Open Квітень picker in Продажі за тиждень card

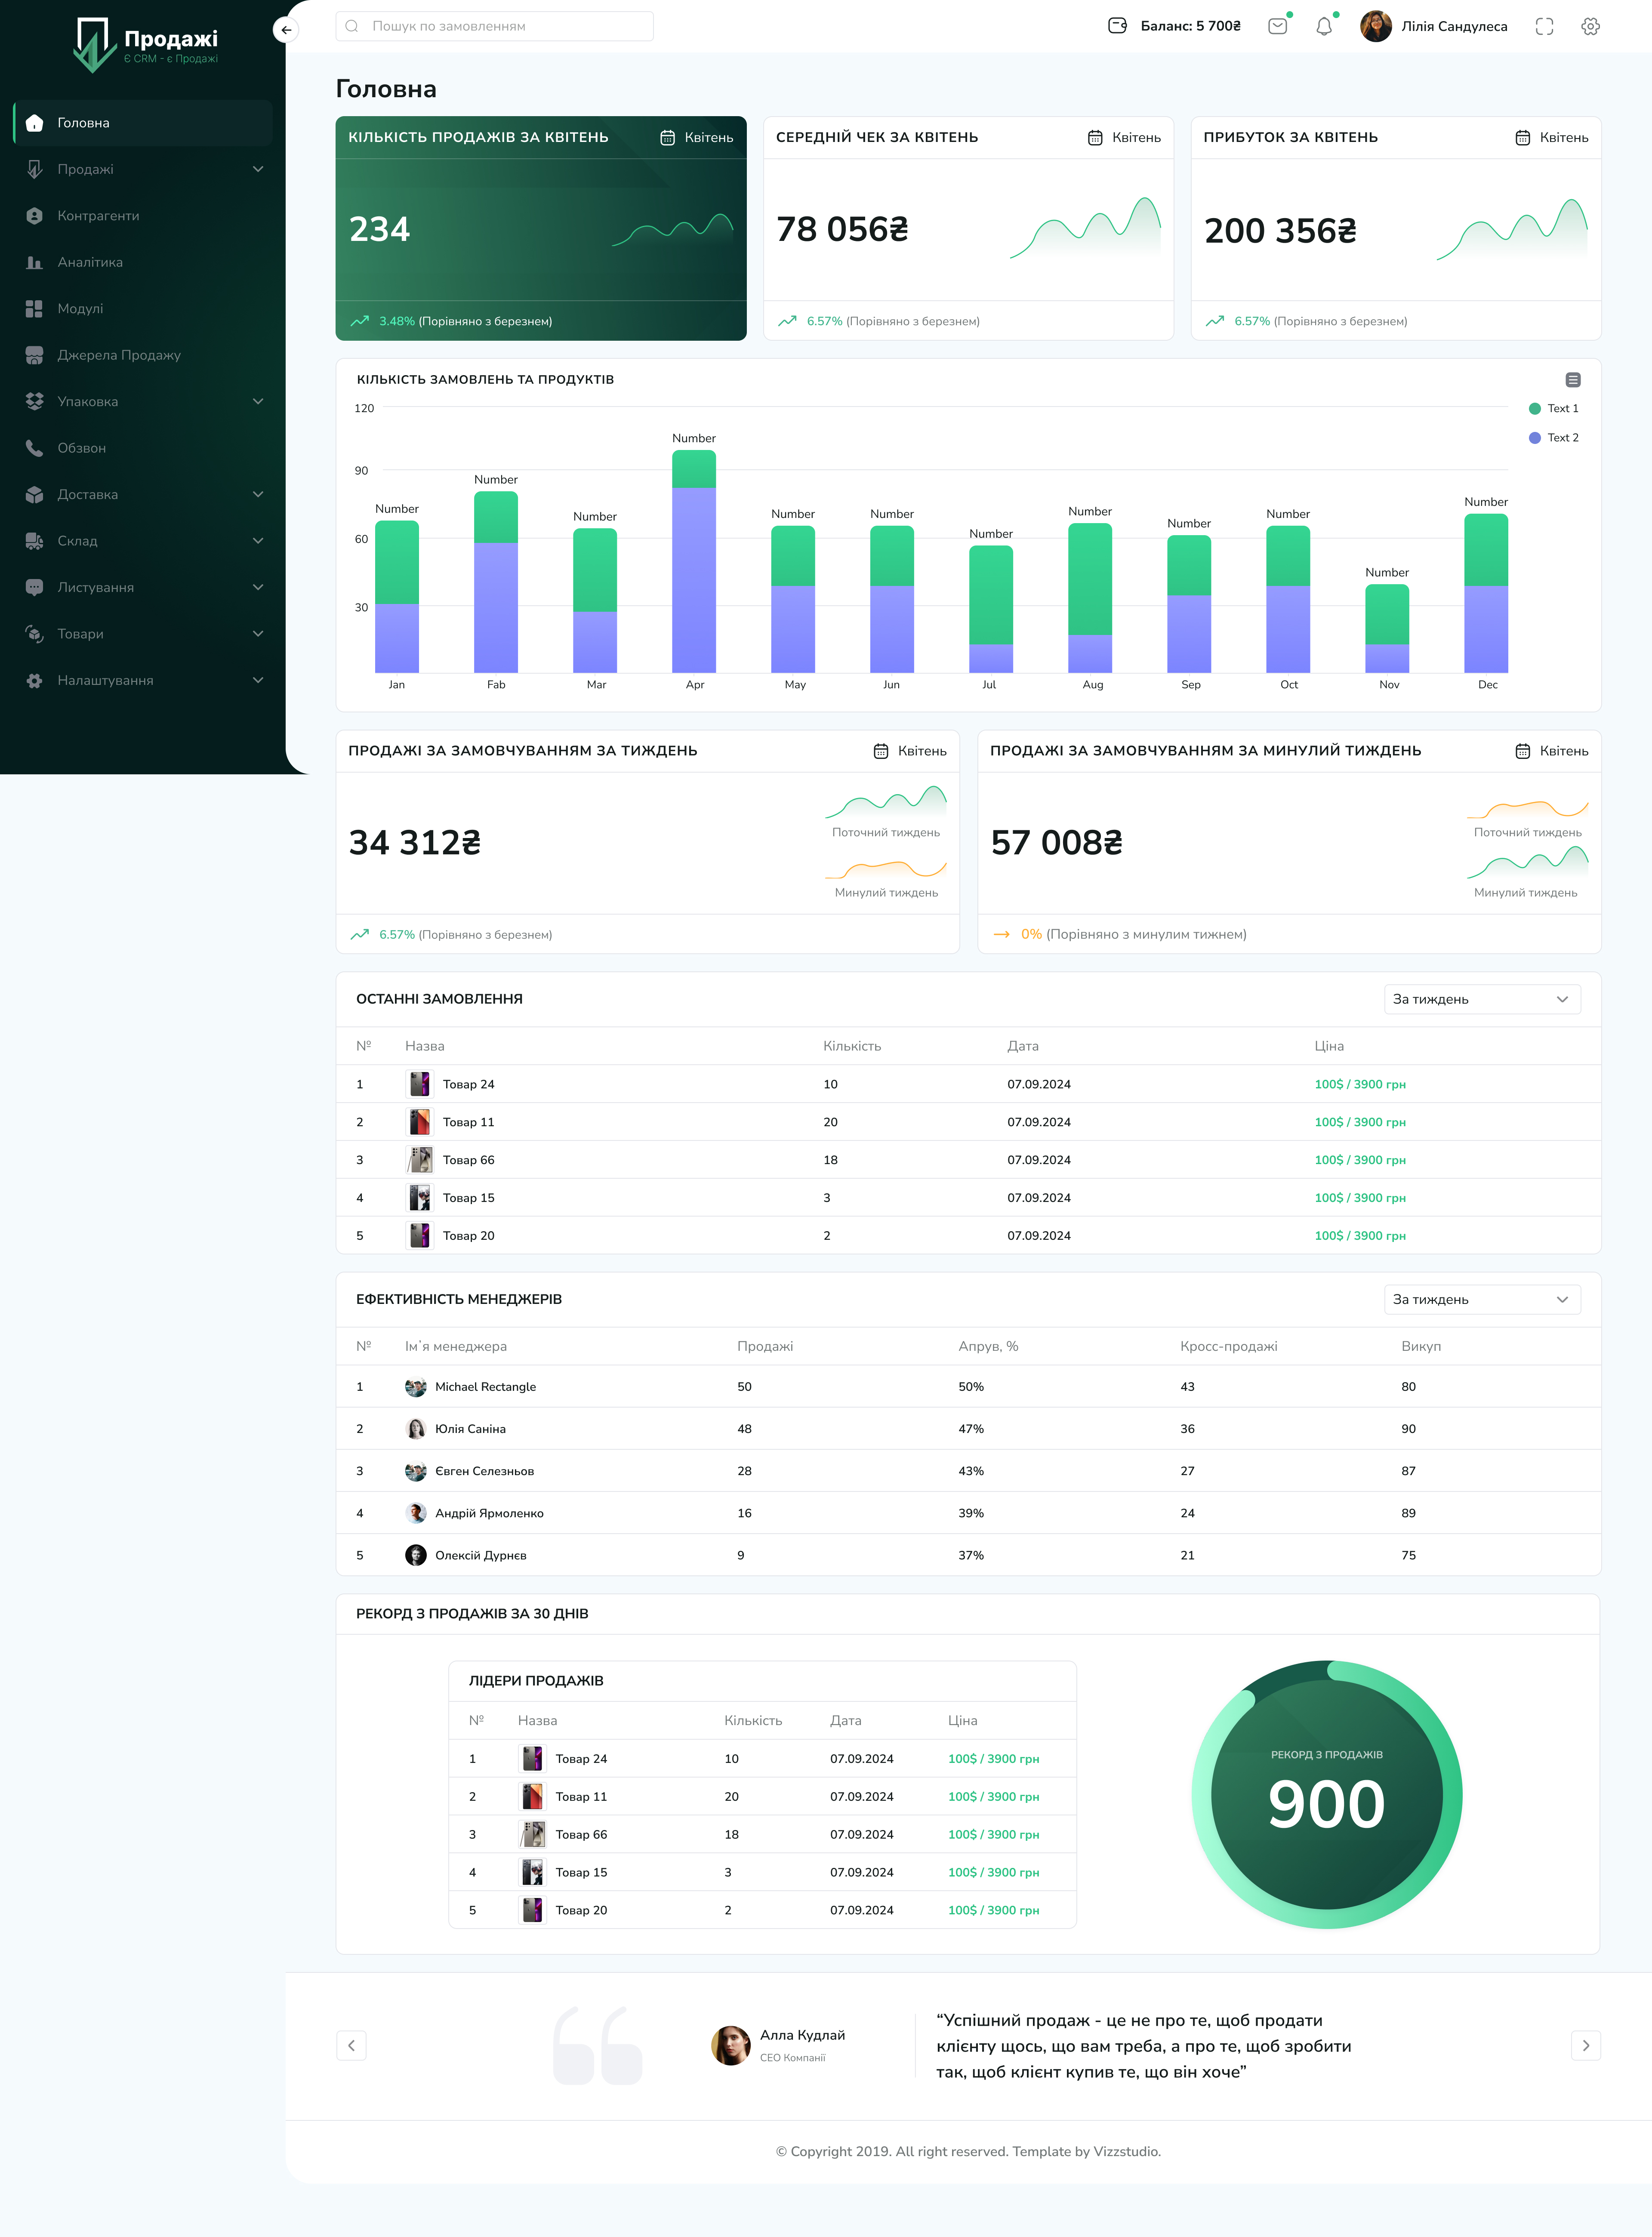point(910,751)
